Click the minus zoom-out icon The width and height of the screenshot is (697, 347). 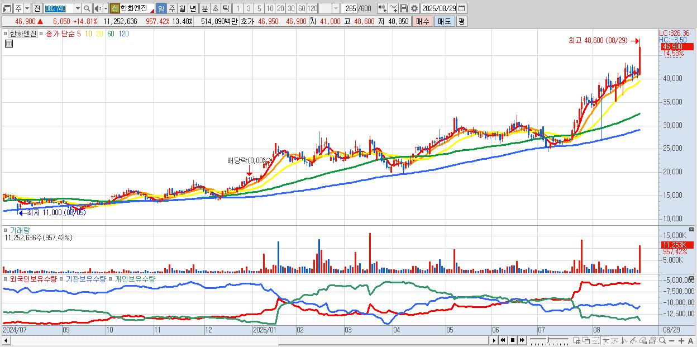pyautogui.click(x=672, y=341)
